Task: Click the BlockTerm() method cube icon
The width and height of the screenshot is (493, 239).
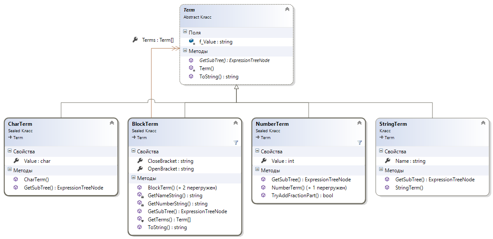Action: point(140,187)
